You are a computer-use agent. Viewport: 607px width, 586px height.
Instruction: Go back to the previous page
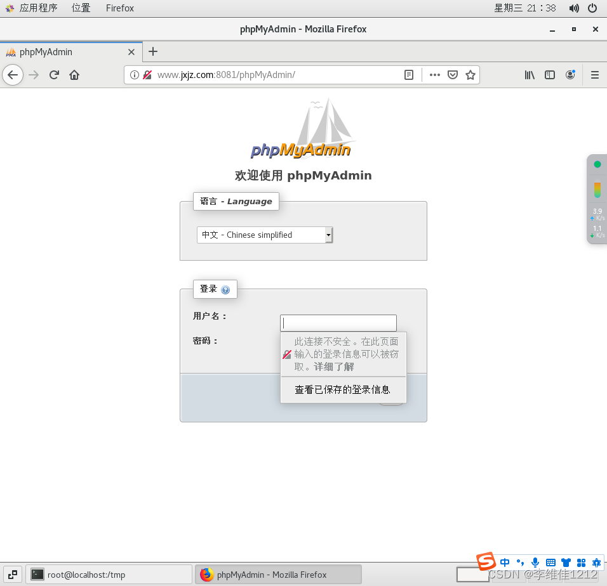[13, 75]
